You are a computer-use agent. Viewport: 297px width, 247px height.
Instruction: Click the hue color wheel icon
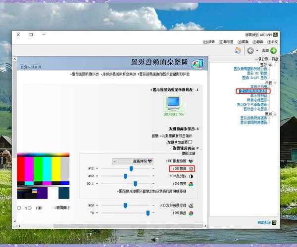coord(192,213)
